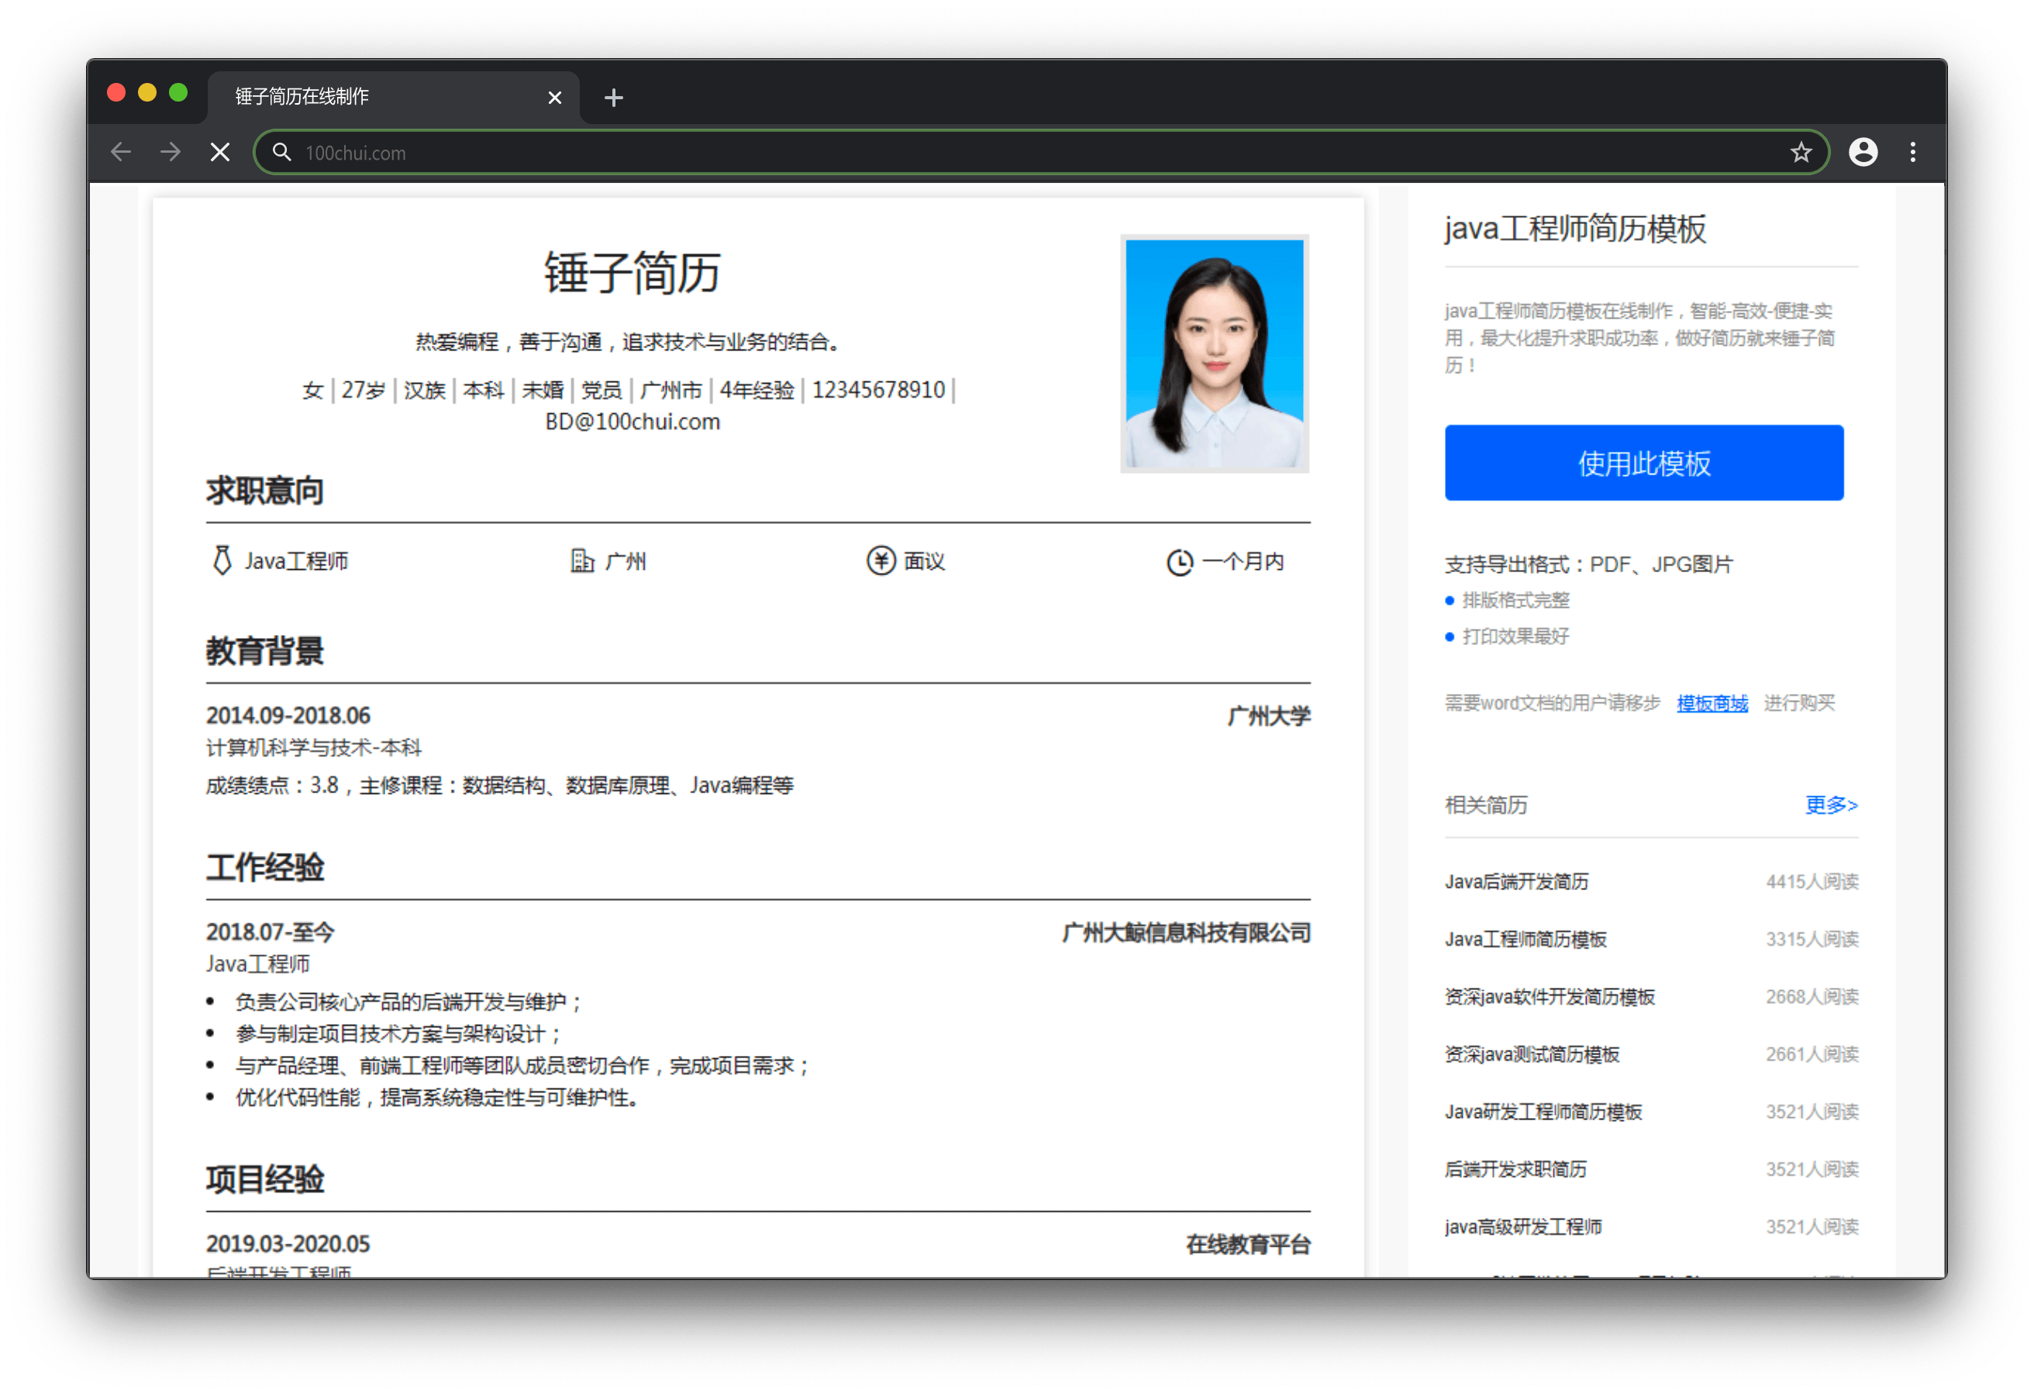The image size is (2034, 1394).
Task: Click the 求职意向 section heading
Action: pyautogui.click(x=265, y=490)
